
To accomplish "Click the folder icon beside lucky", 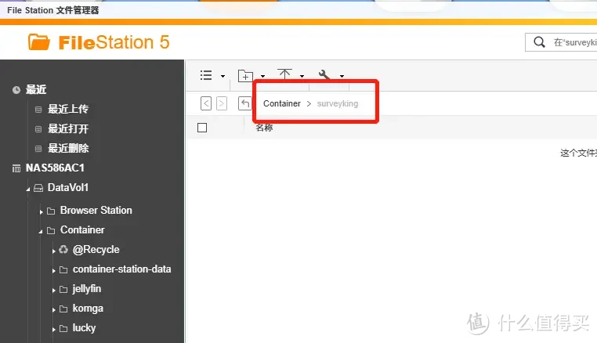I will [63, 329].
